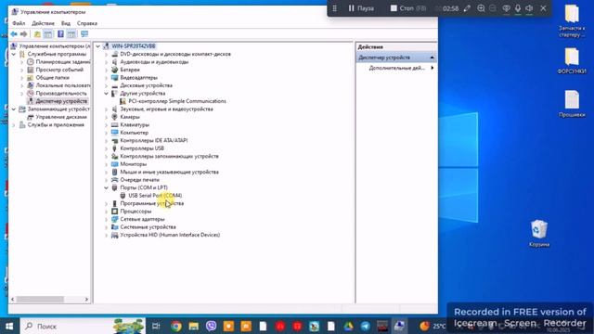Viewport: 594px width, 334px height.
Task: Toggle the microphone in recorder bar
Action: tap(518, 8)
